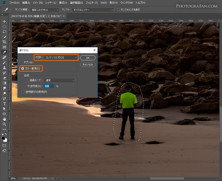Viewport: 222px width, 181px height.
Task: Select the Horizontal Type tool
Action: coord(4,104)
